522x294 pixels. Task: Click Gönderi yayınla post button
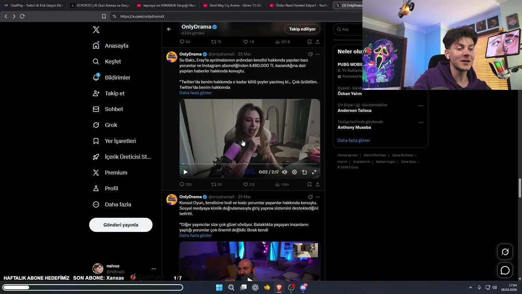click(121, 225)
